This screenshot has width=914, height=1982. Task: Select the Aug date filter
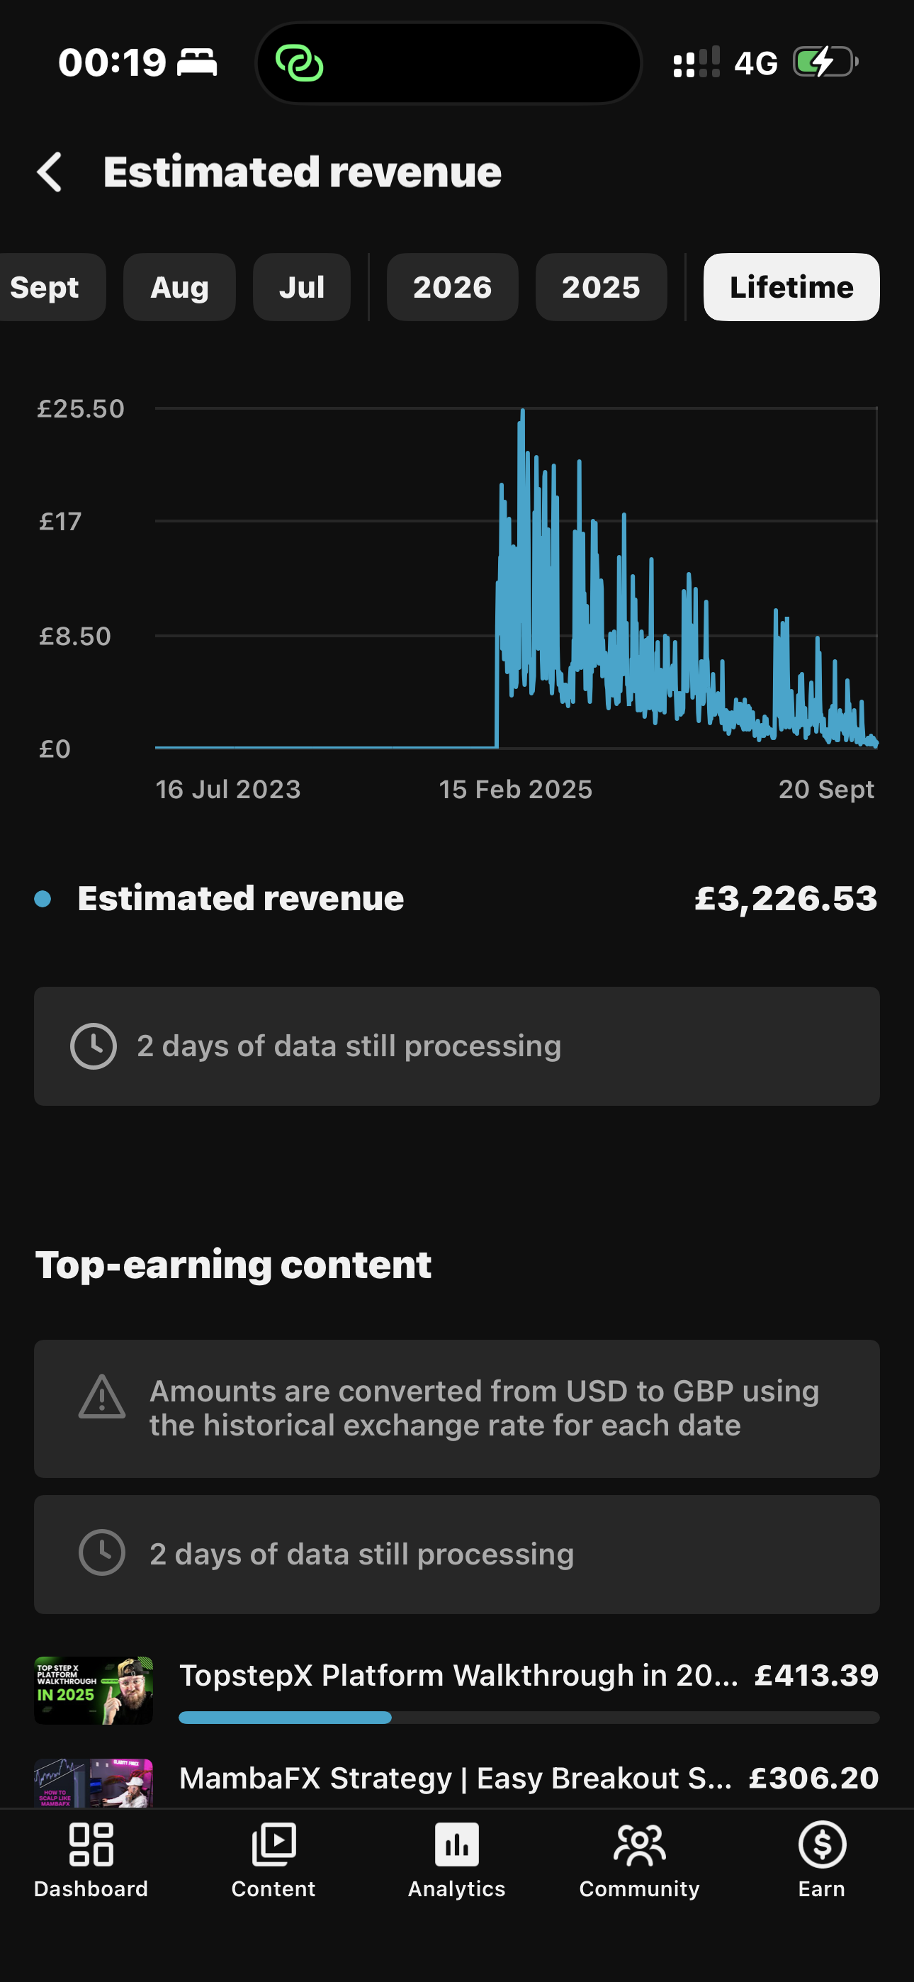point(179,287)
